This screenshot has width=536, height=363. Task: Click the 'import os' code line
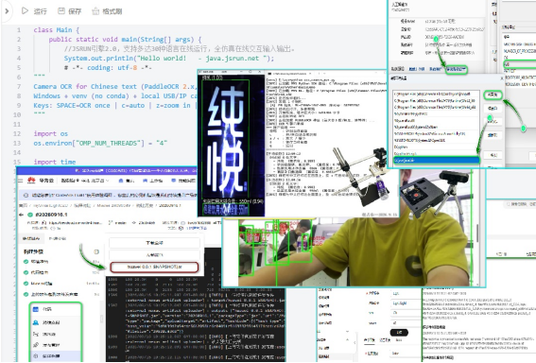pyautogui.click(x=51, y=133)
